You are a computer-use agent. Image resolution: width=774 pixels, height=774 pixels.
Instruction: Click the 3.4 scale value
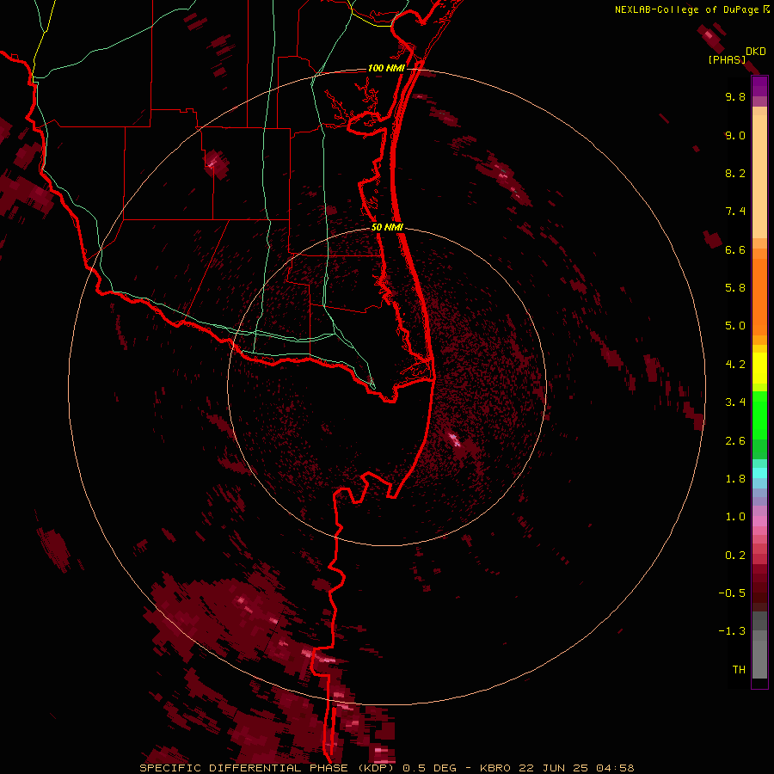[x=735, y=402]
